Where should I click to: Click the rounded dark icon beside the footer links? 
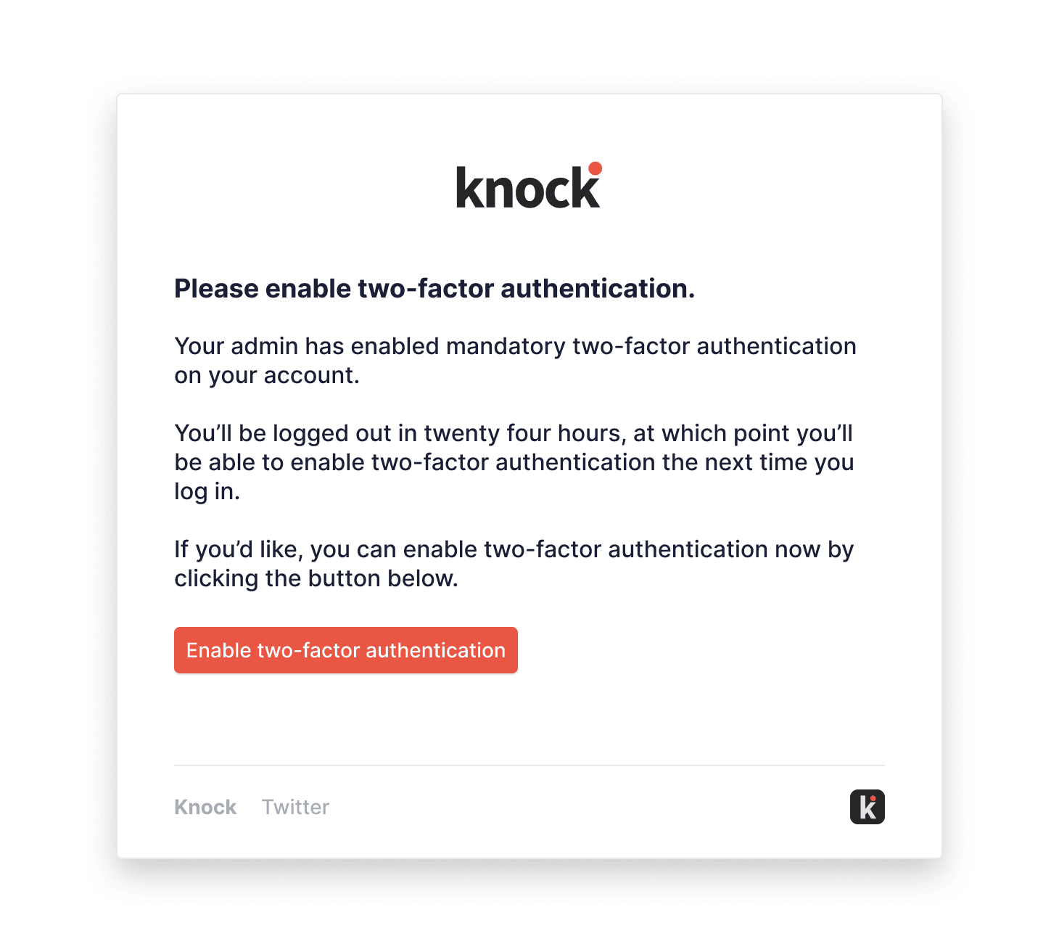(868, 806)
